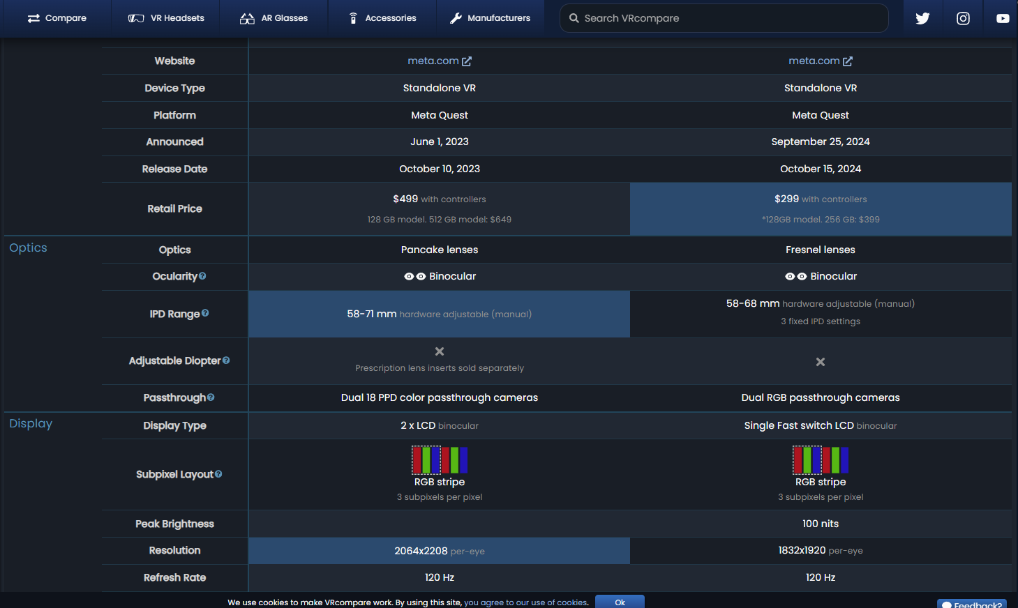Open the Compare menu
The image size is (1018, 608).
[57, 18]
